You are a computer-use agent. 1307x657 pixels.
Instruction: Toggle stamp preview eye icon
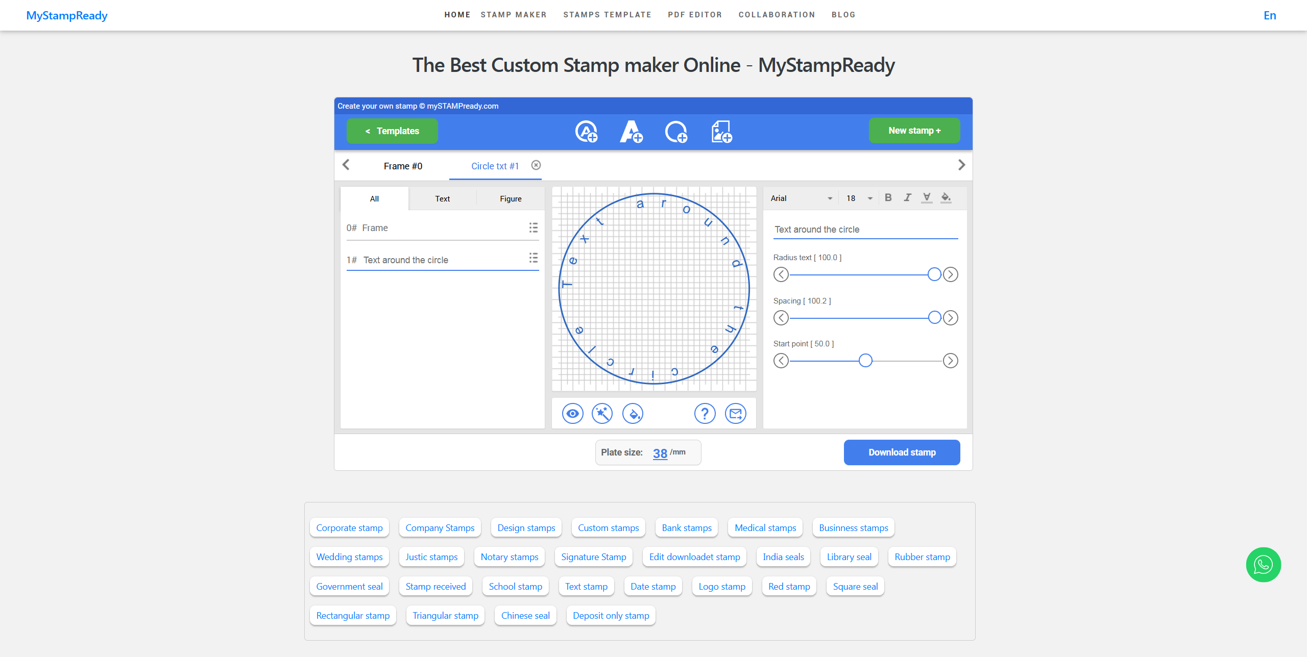573,414
